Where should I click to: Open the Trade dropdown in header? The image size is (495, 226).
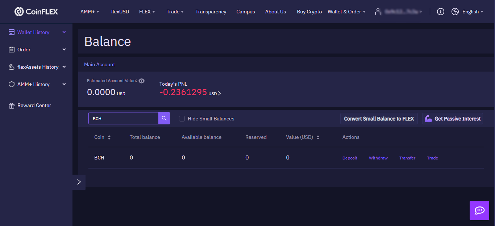point(175,12)
